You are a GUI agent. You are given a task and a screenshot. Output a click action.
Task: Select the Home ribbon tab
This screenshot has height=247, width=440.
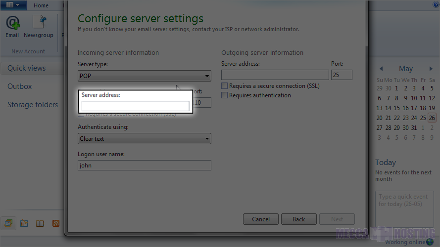(x=41, y=5)
